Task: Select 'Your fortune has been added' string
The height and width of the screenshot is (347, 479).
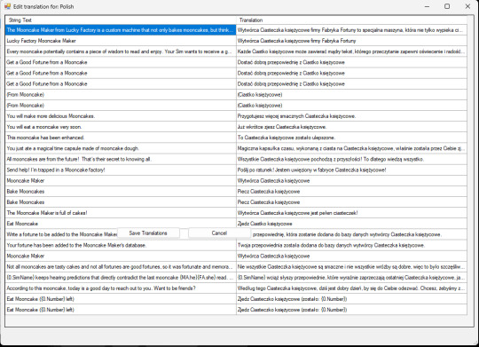Action: click(x=121, y=245)
